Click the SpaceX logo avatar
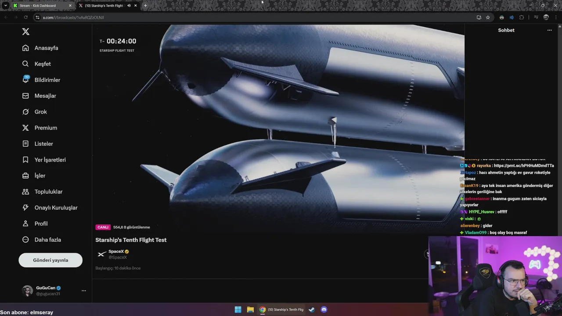The width and height of the screenshot is (562, 316). click(x=101, y=254)
